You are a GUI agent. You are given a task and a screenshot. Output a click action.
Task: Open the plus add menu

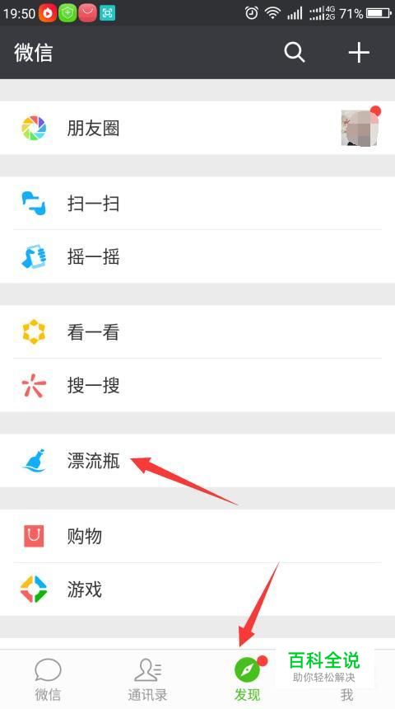[x=359, y=53]
